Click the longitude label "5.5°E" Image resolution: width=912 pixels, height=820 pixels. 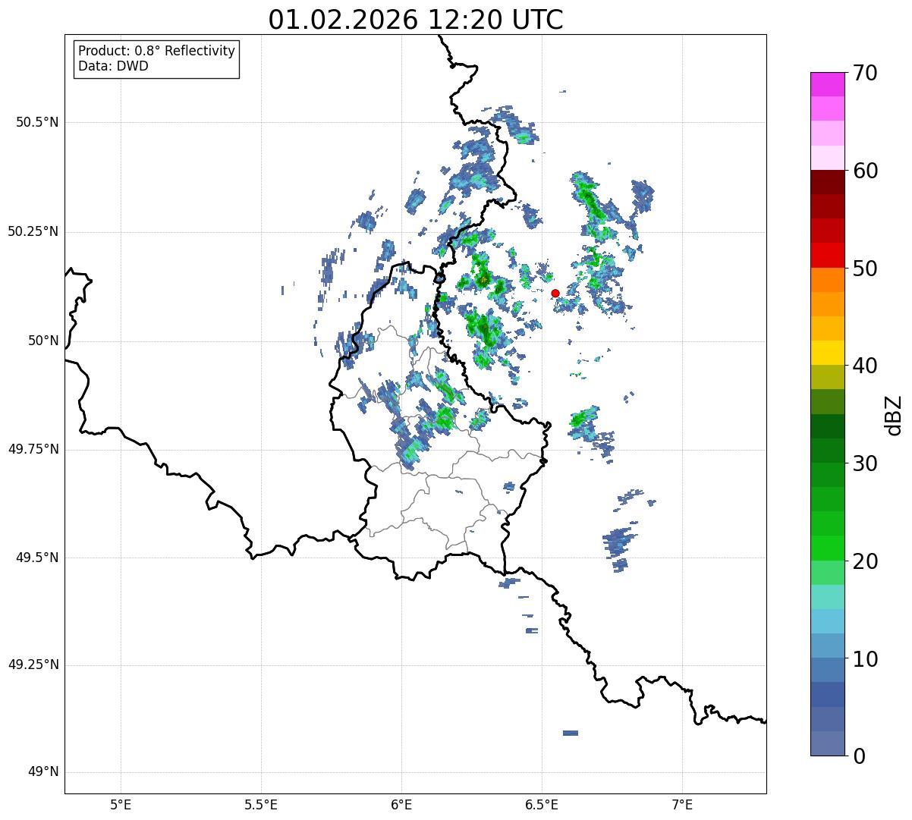point(261,805)
